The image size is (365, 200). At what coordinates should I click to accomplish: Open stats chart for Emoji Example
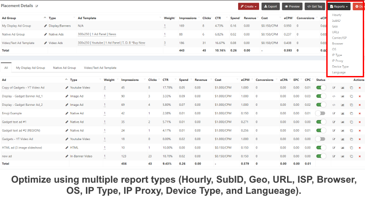342,113
